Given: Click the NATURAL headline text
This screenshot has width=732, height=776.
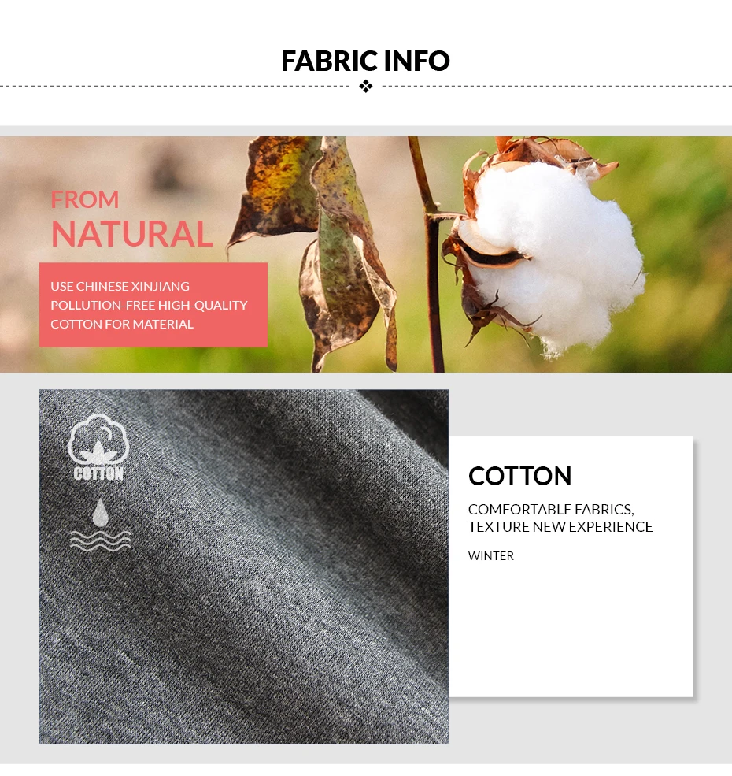Looking at the screenshot, I should (x=132, y=234).
